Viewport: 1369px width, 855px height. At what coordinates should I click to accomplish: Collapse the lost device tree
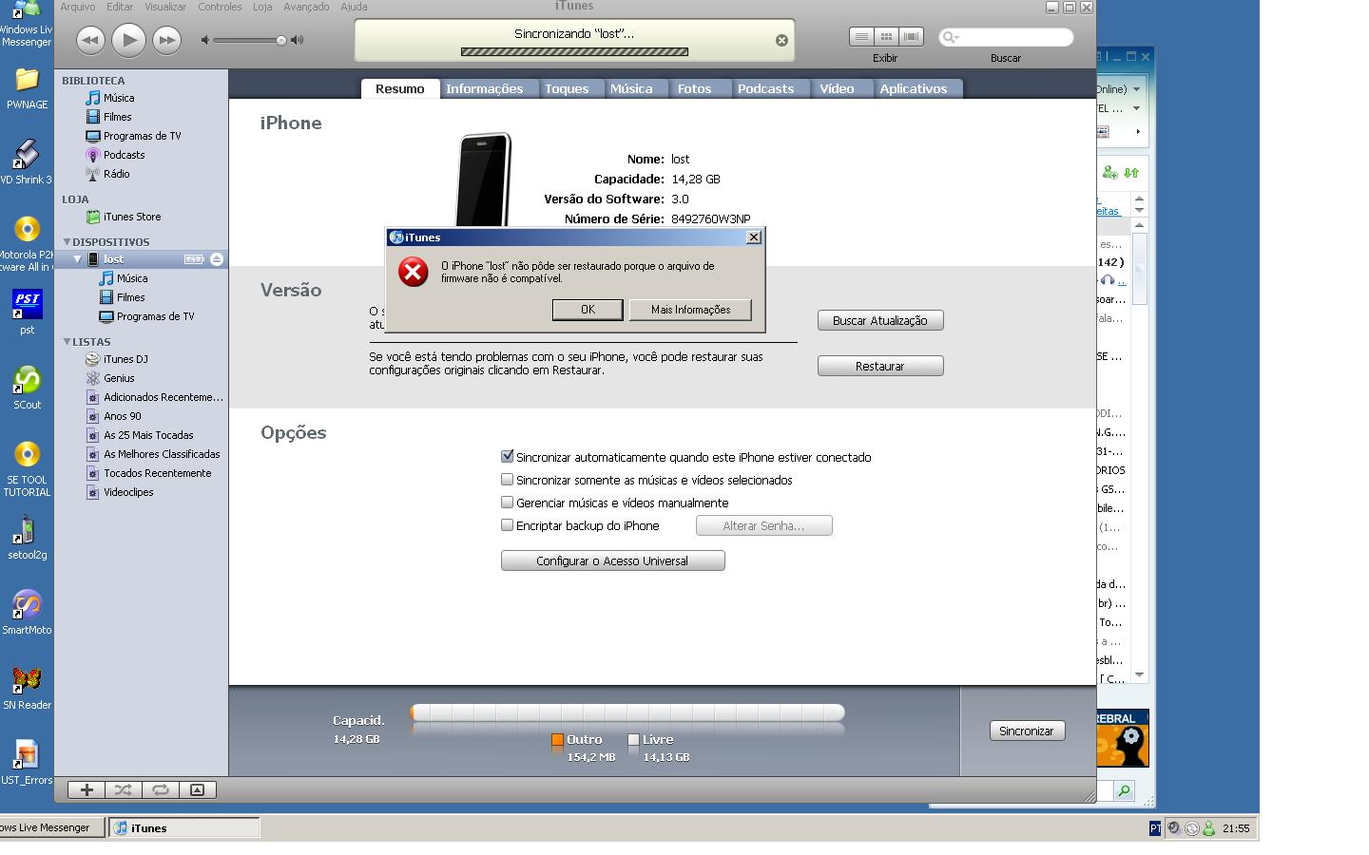click(78, 259)
